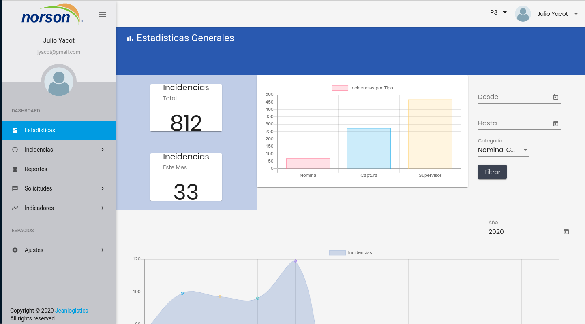The image size is (585, 324).
Task: Open the P3 dropdown selector
Action: [x=499, y=13]
